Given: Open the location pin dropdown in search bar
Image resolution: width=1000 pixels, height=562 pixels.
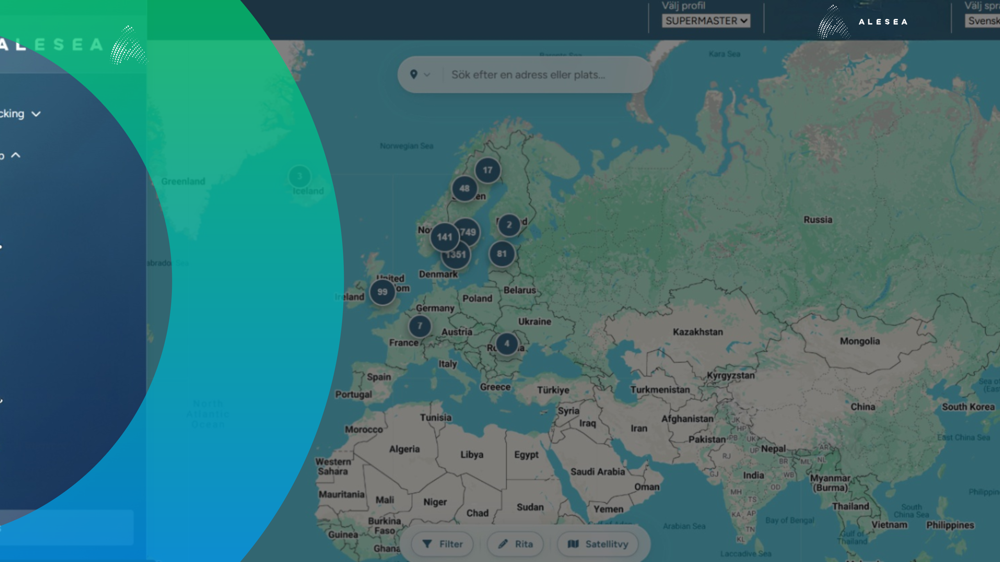Looking at the screenshot, I should click(420, 75).
